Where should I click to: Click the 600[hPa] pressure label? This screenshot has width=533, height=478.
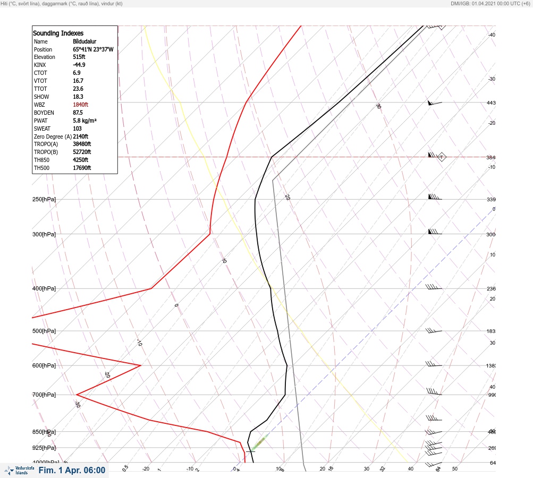coord(44,365)
